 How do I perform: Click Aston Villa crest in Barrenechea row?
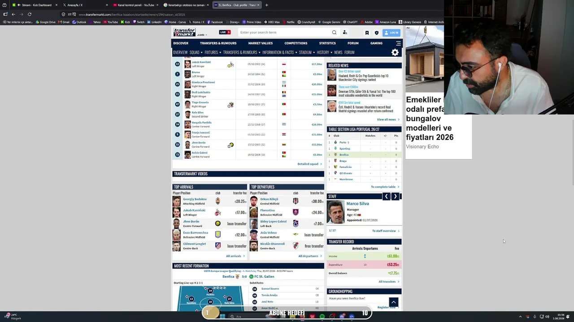218,235
